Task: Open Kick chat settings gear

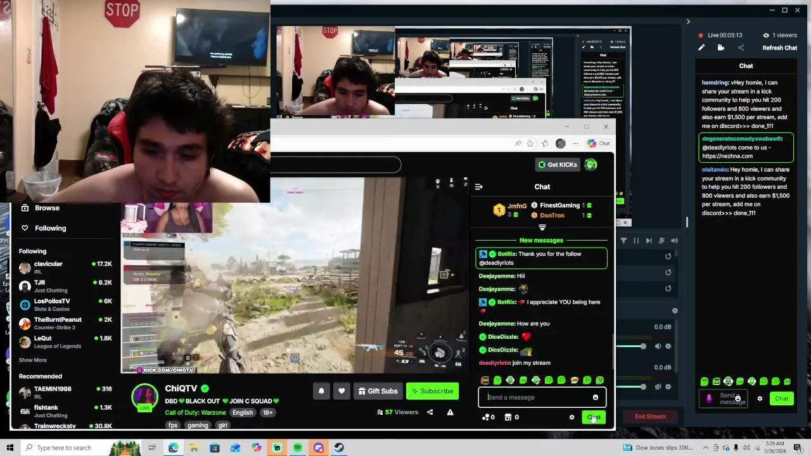Action: [572, 417]
